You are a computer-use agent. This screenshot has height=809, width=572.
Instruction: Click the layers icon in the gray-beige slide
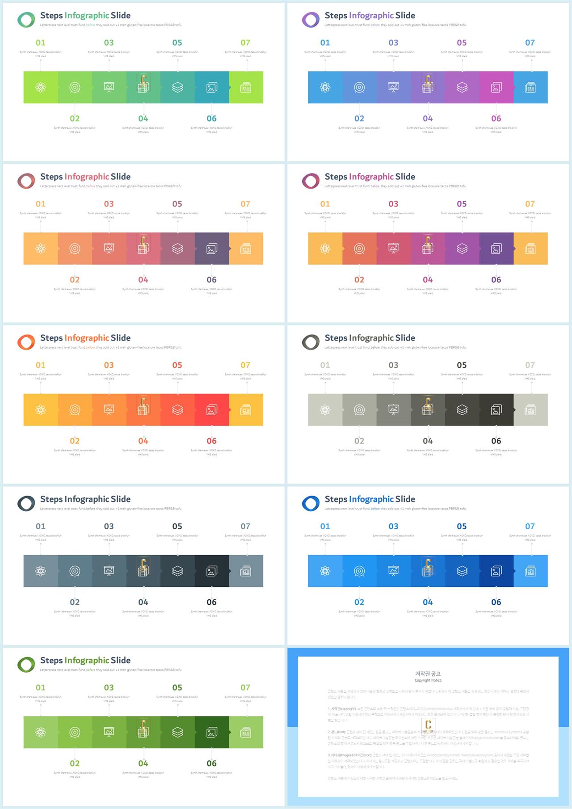click(462, 410)
